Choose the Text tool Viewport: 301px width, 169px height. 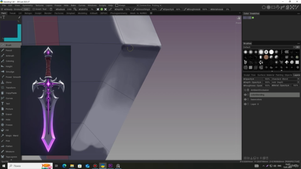click(10, 104)
